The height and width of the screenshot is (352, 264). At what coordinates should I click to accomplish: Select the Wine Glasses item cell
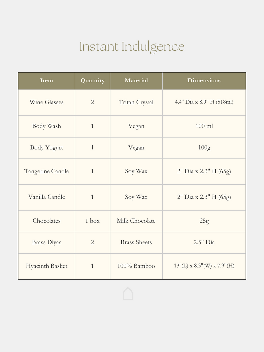47,102
